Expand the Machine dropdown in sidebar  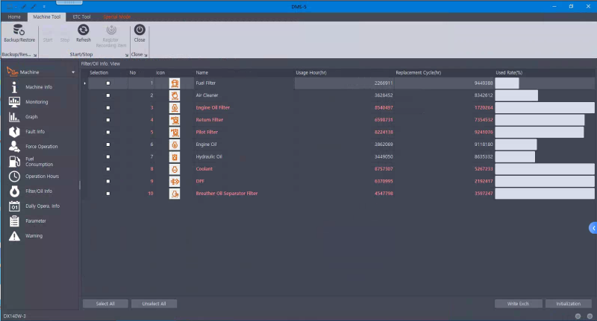72,72
